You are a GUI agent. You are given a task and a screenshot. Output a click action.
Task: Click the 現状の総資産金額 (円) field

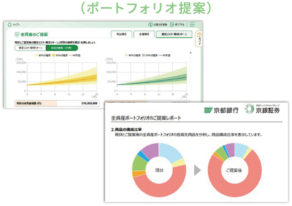click(x=57, y=103)
